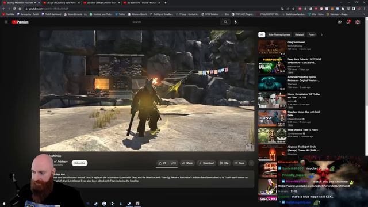Switch to second YouTube browser tab
This screenshot has width=368, height=207.
point(62,3)
